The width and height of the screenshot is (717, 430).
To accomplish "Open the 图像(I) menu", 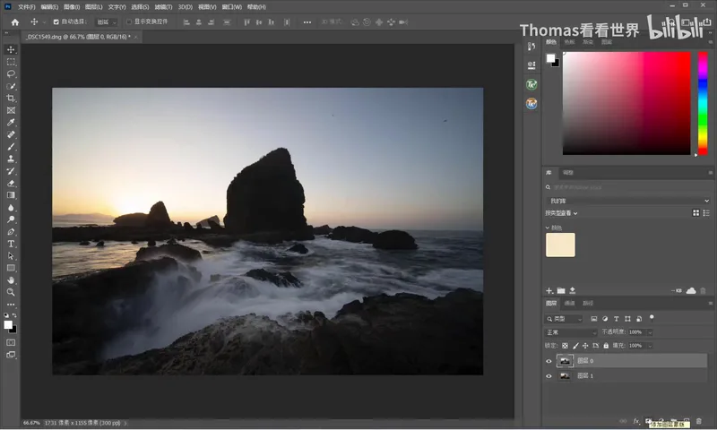I will pyautogui.click(x=72, y=7).
